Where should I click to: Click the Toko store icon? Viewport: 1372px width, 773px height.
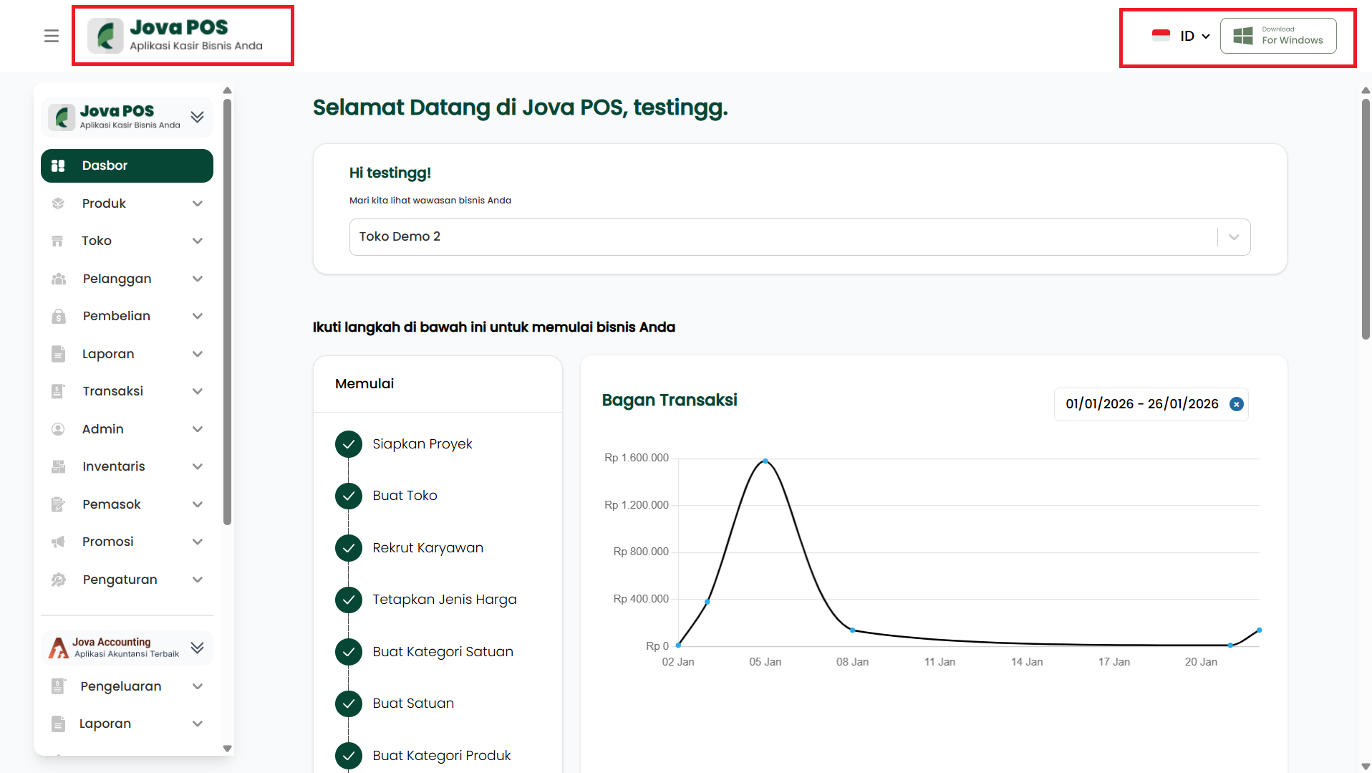pyautogui.click(x=58, y=241)
